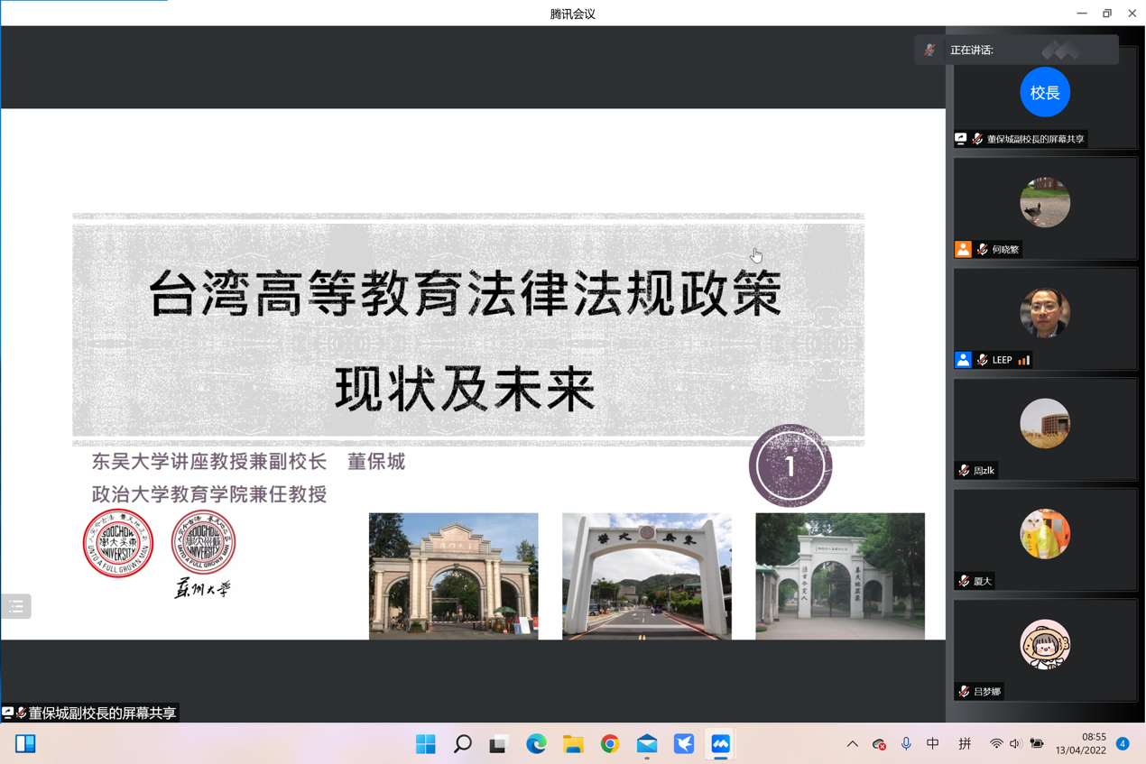The image size is (1146, 764).
Task: Click the screen share icon in 校長's tile
Action: (x=961, y=139)
